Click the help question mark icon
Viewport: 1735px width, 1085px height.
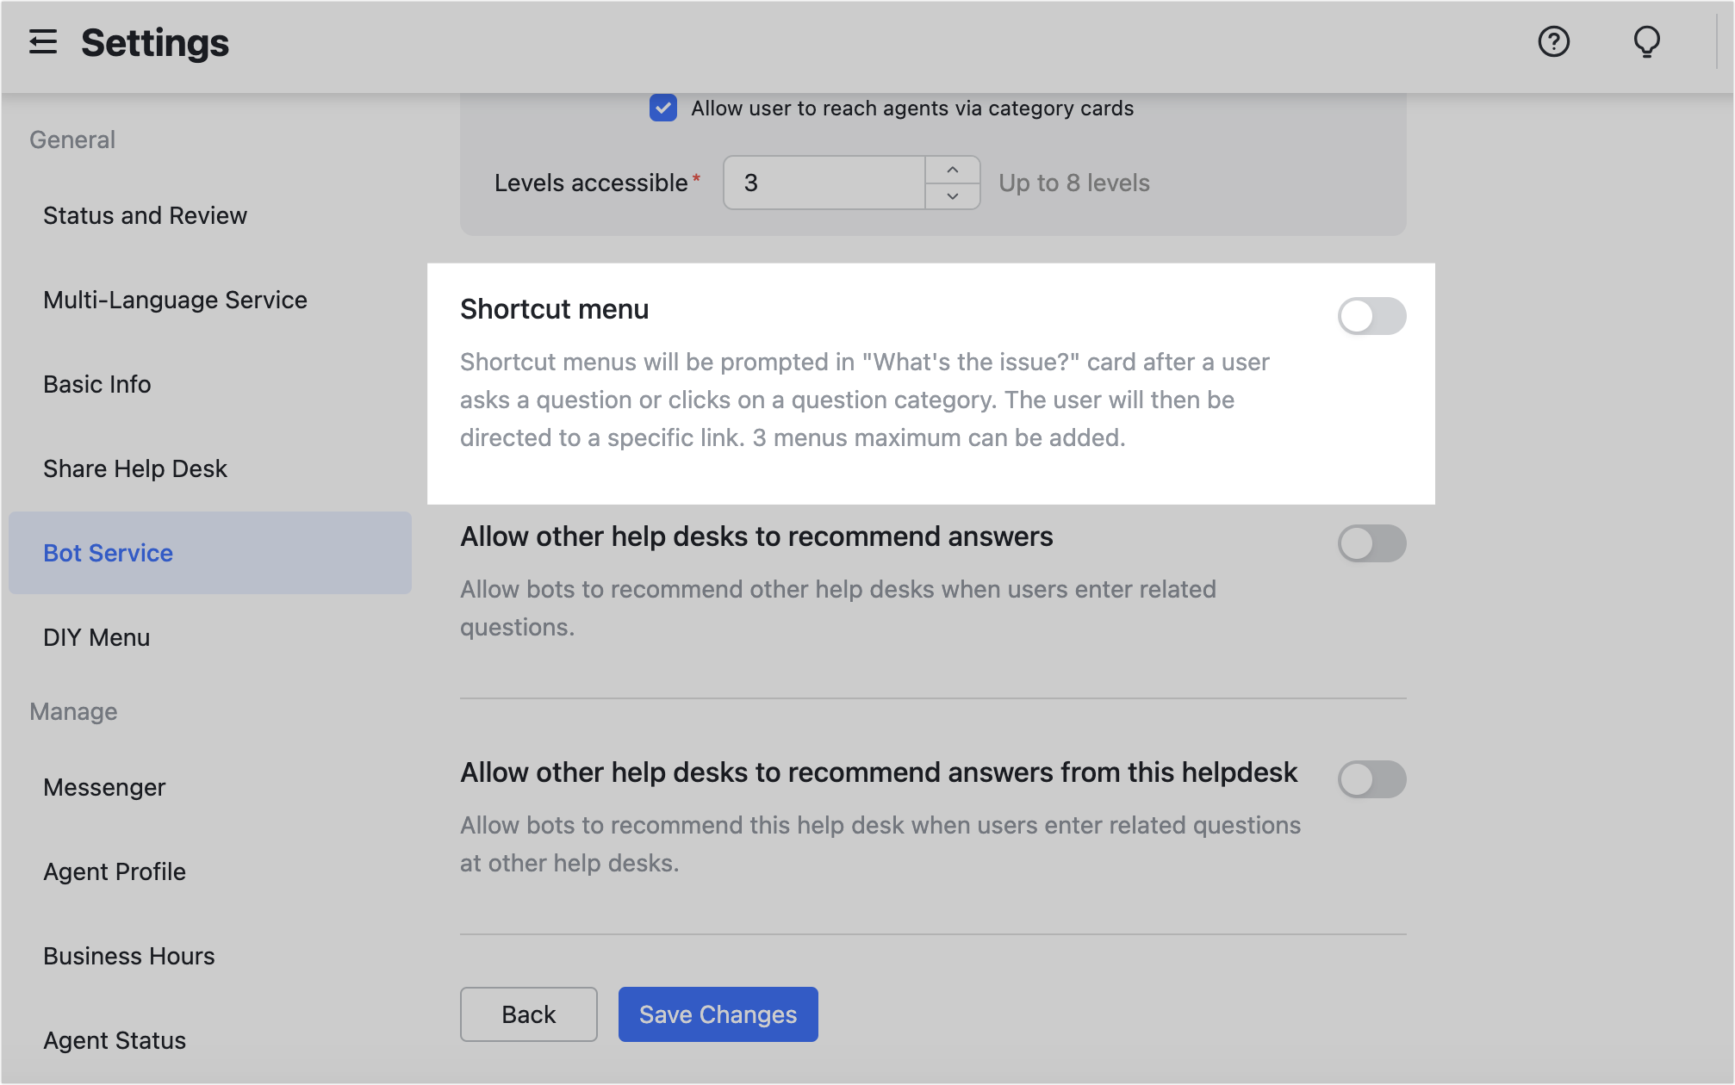(x=1552, y=41)
